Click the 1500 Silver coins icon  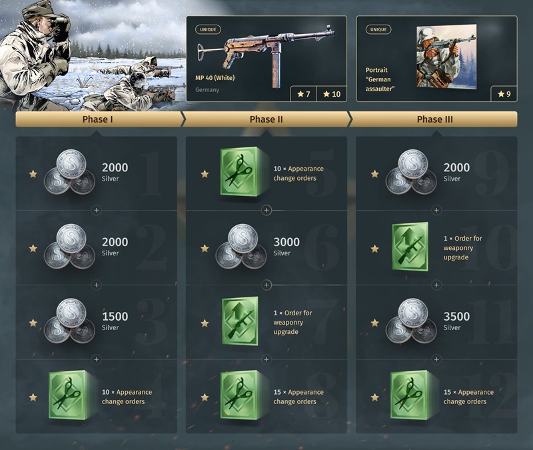(70, 321)
